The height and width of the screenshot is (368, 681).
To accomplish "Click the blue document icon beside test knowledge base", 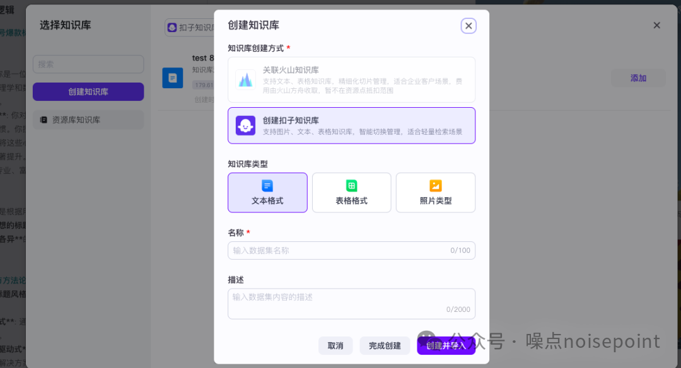I will [x=172, y=78].
